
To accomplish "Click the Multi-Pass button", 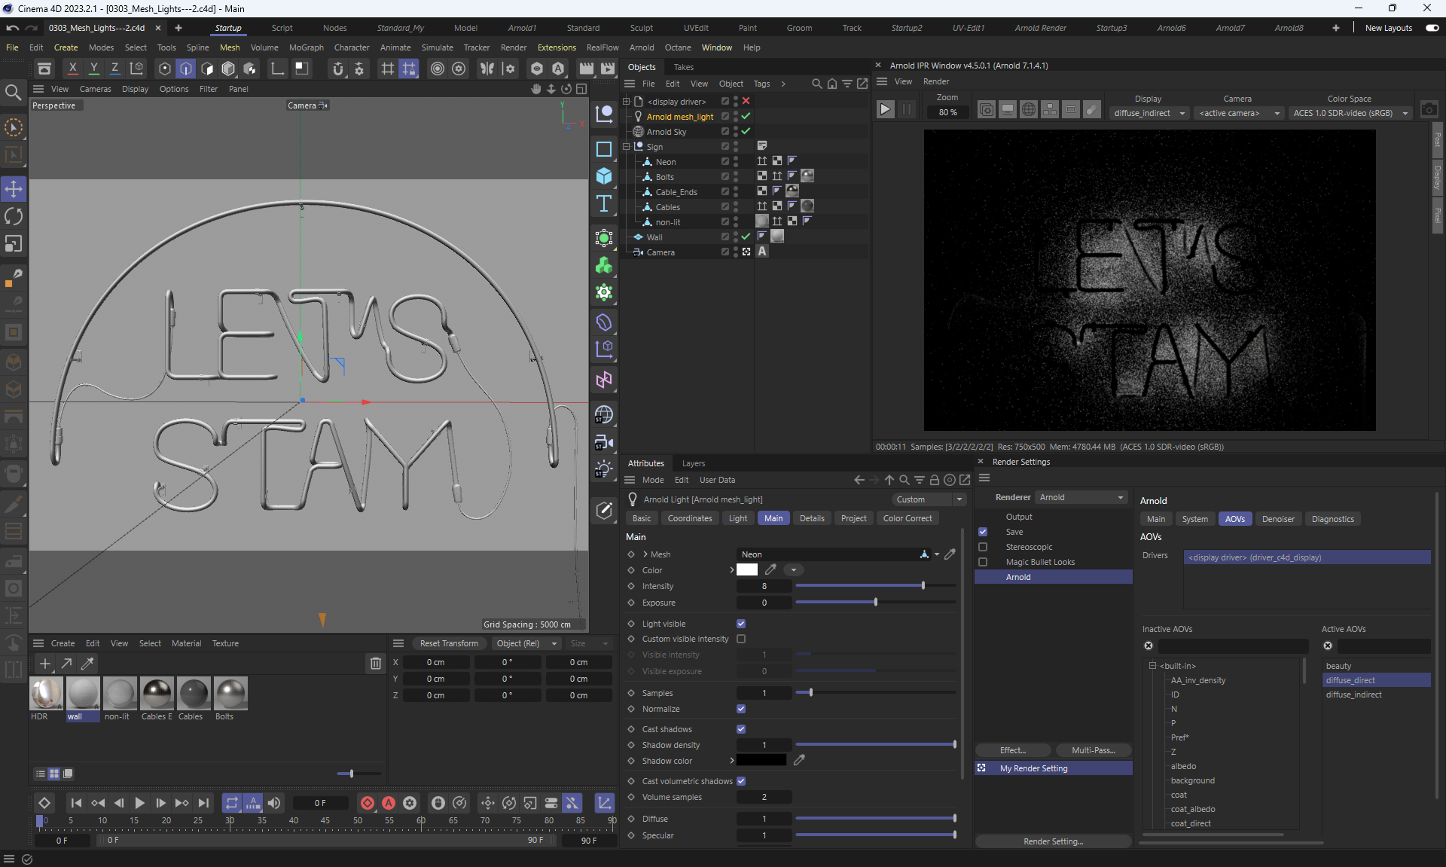I will (x=1093, y=750).
